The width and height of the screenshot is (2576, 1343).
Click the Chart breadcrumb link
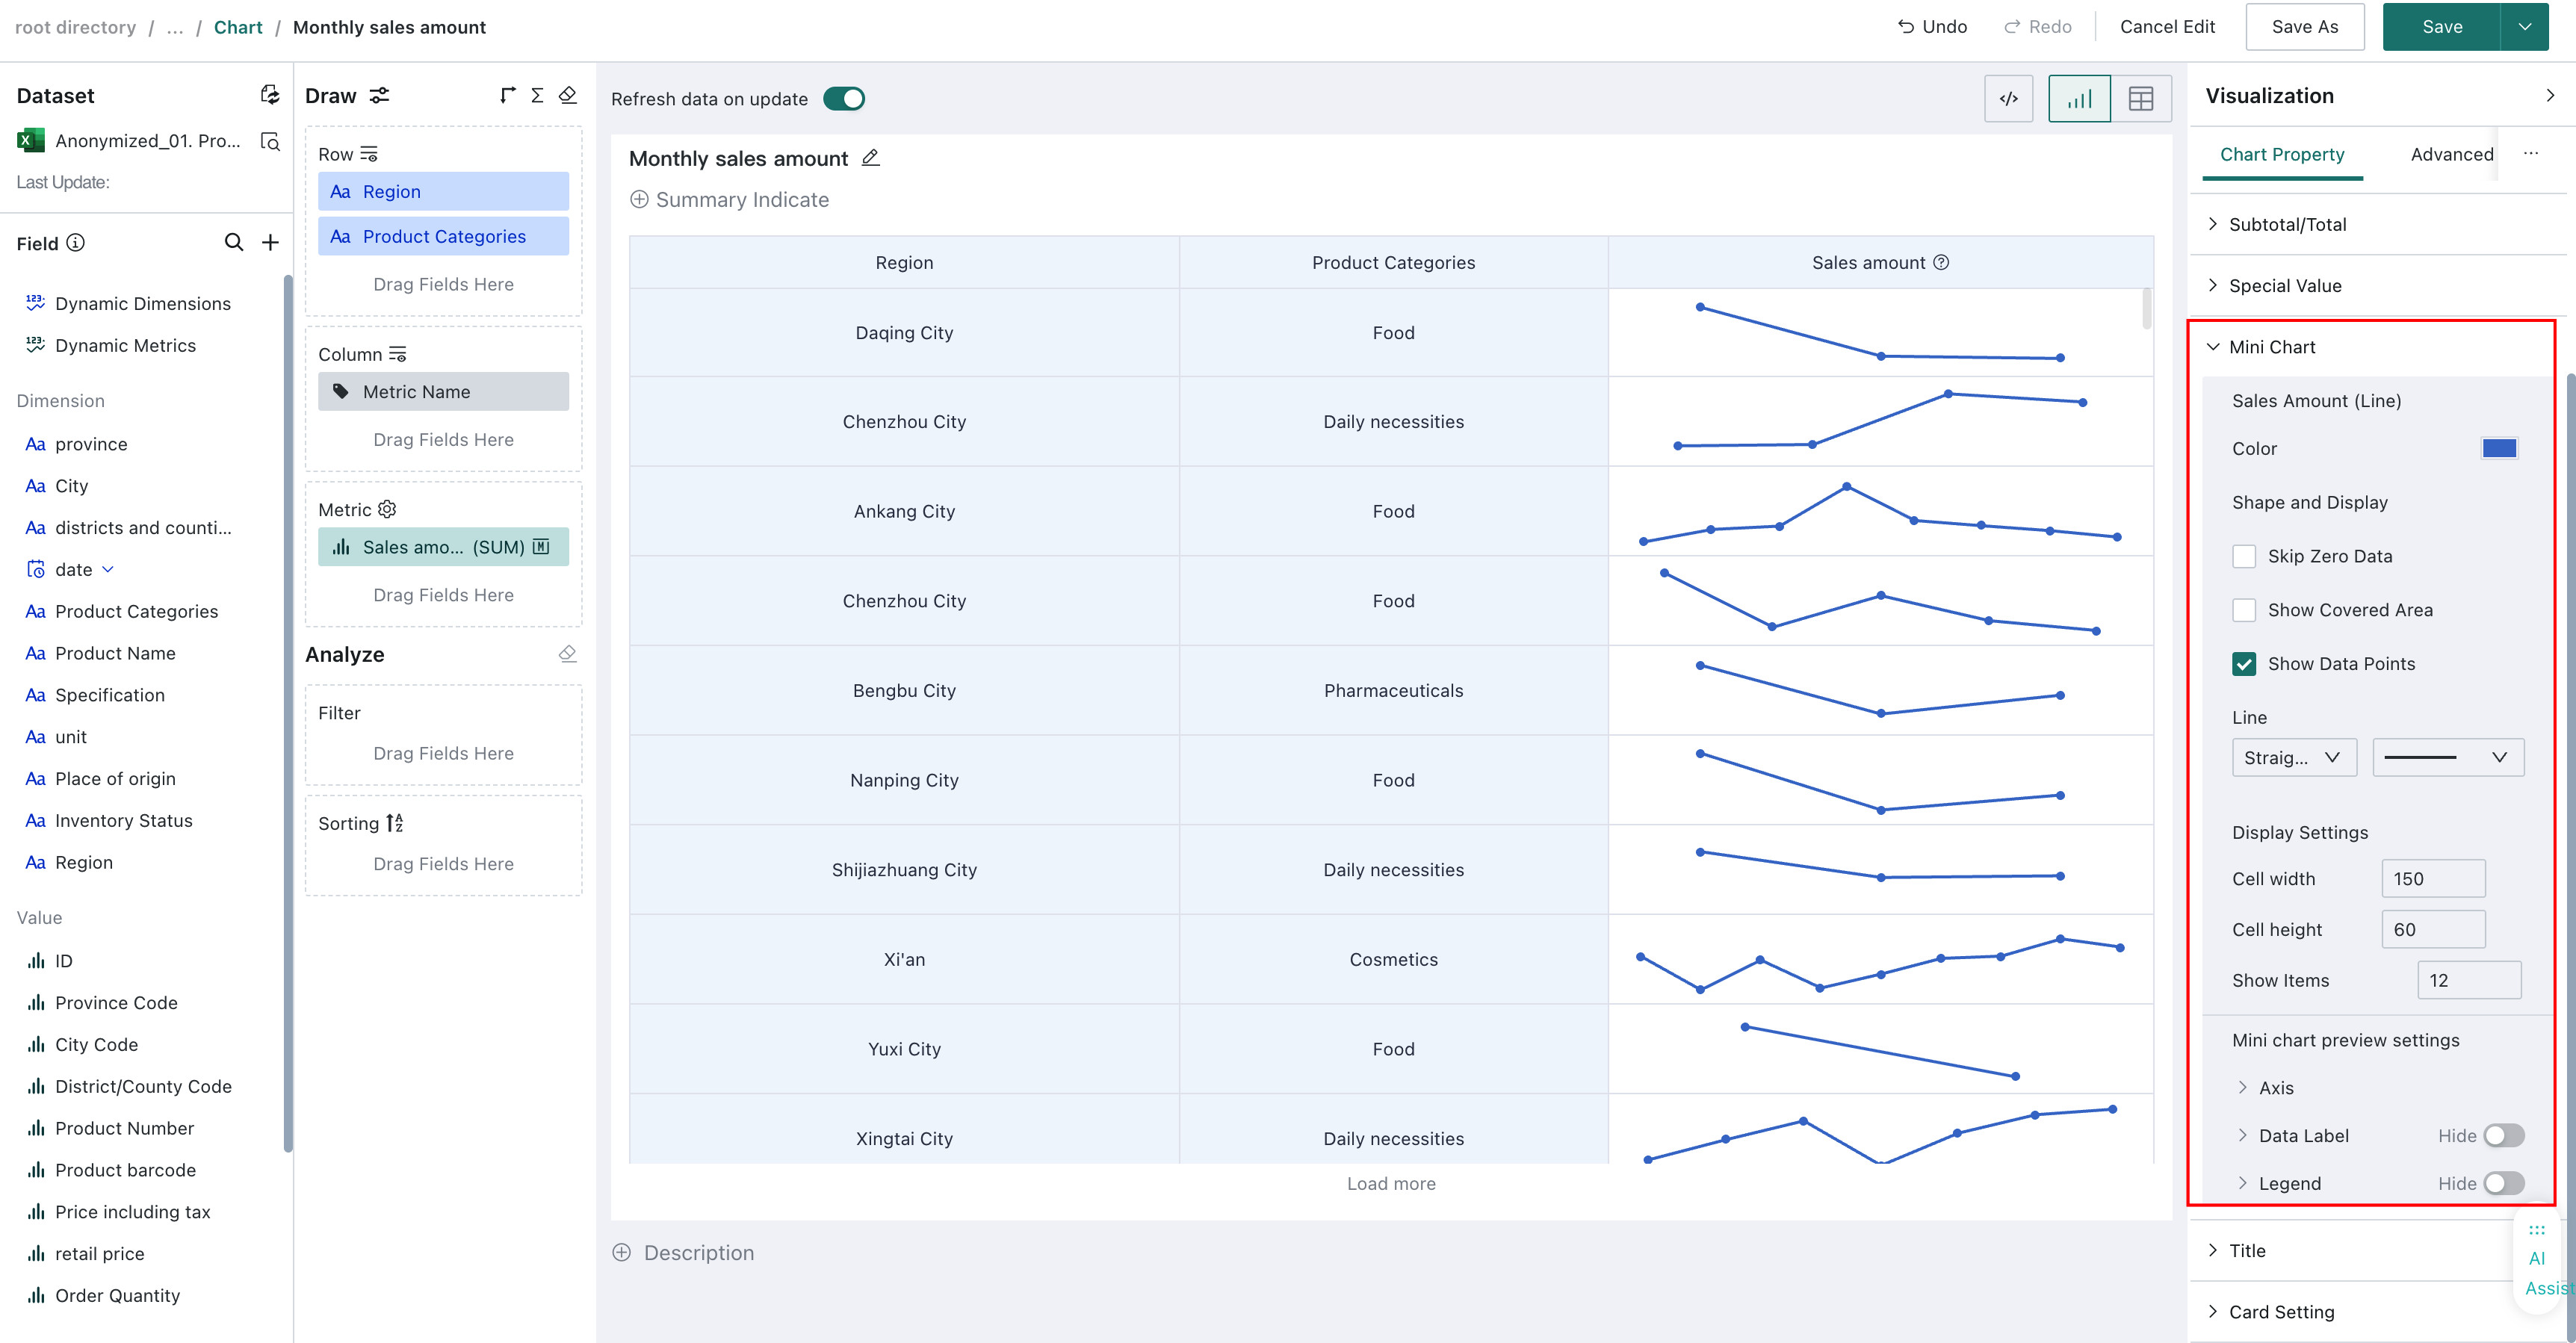[238, 27]
